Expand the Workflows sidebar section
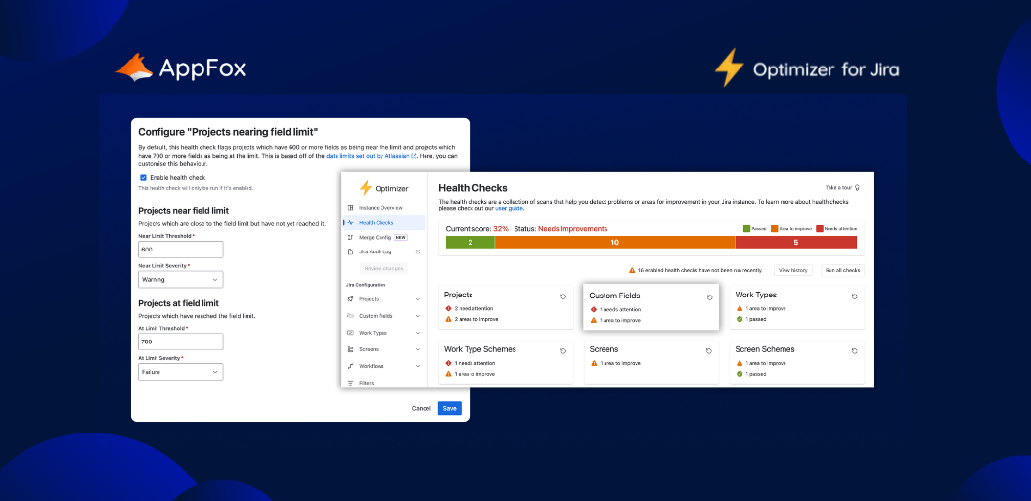The image size is (1031, 501). pyautogui.click(x=418, y=366)
